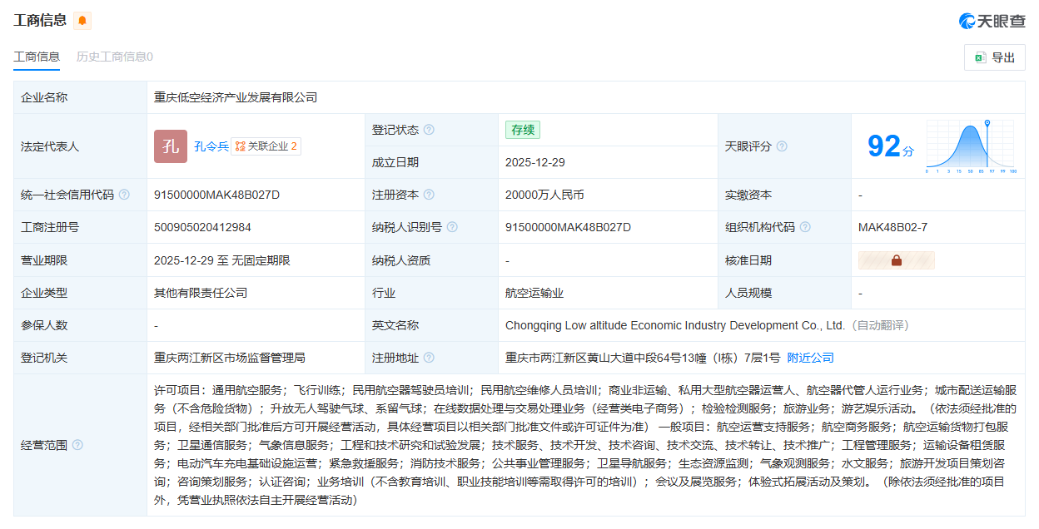
Task: Click the help icon beside 天眼评分
Action: click(781, 146)
